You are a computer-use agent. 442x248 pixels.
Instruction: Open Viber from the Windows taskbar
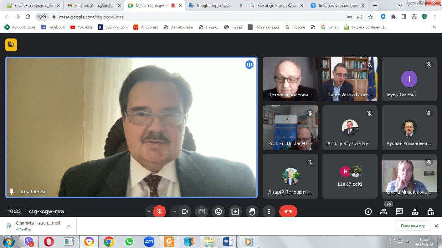pyautogui.click(x=29, y=241)
